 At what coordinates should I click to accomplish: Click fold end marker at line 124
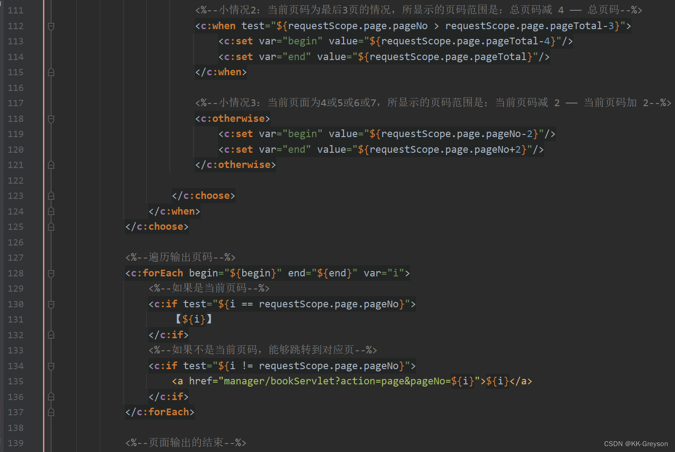point(51,211)
